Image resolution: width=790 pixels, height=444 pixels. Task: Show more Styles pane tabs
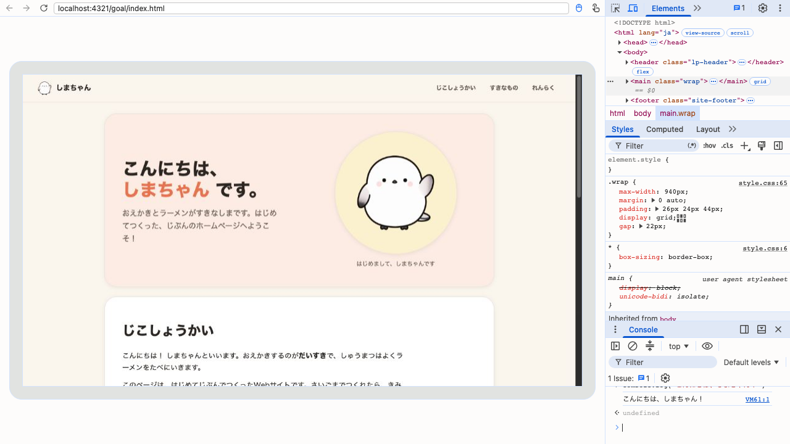(733, 129)
